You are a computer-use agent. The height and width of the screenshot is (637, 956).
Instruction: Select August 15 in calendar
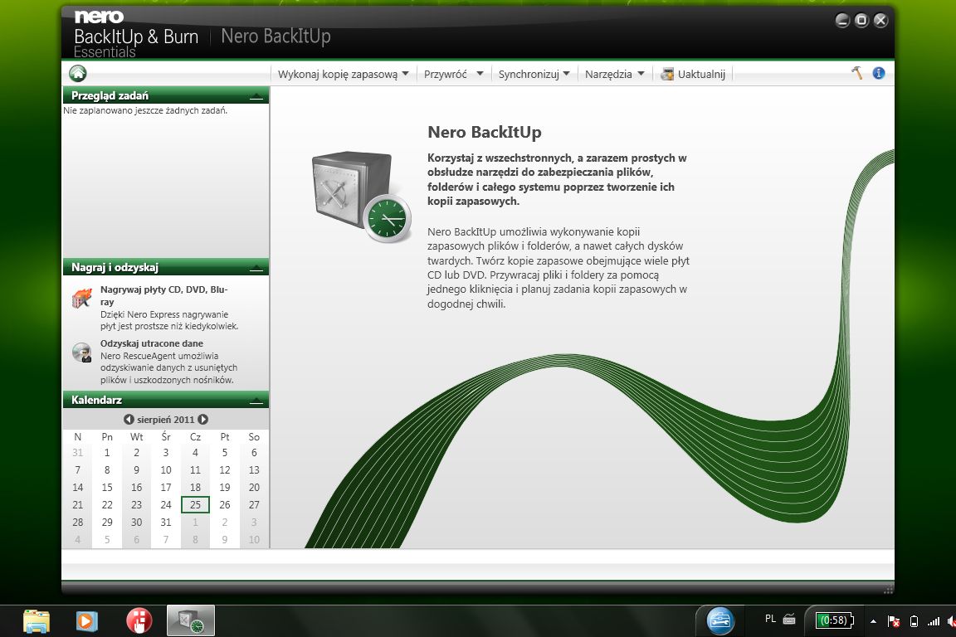click(107, 488)
